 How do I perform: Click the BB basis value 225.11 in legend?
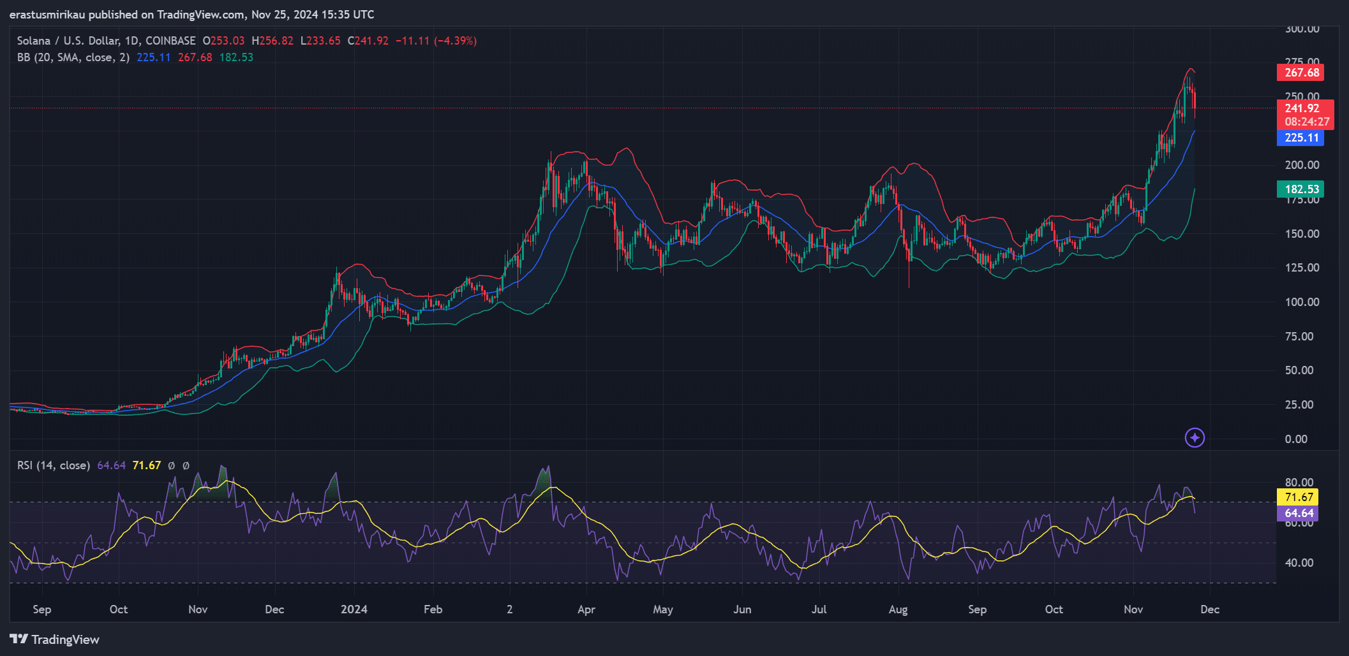point(154,57)
